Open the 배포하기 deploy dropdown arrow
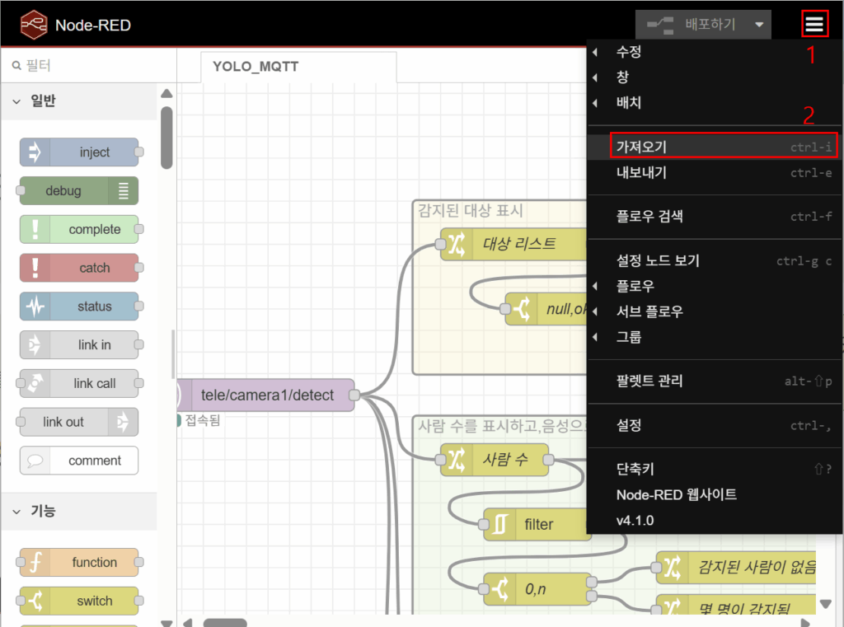 point(759,25)
